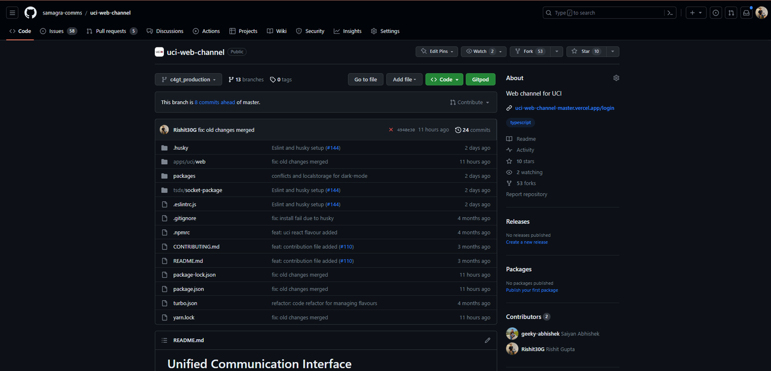Click the Go to file button

366,79
